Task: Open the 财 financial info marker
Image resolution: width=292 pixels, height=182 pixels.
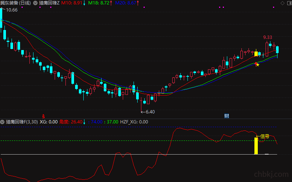Action: click(227, 116)
